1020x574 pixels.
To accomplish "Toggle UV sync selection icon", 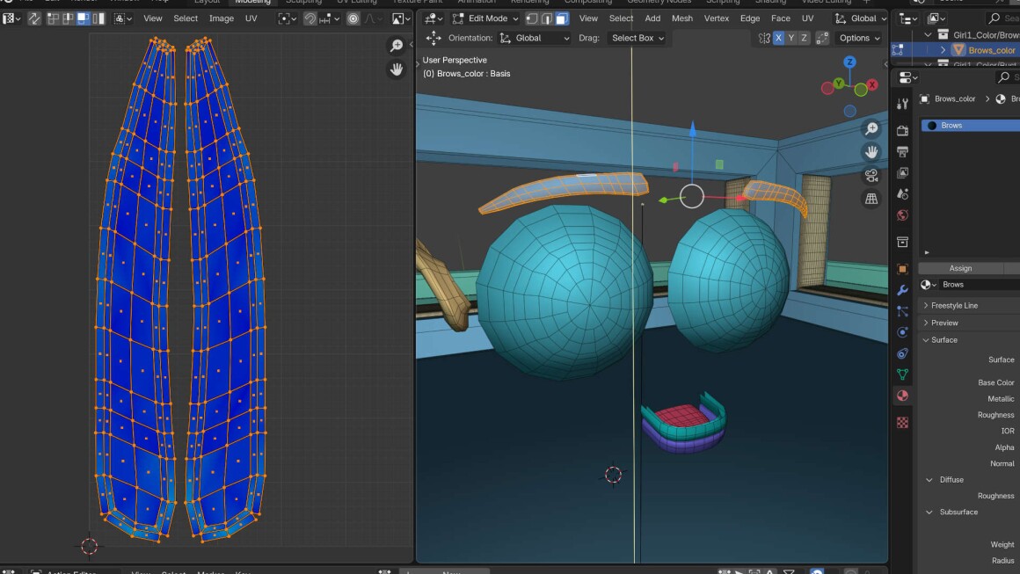I will (x=34, y=18).
